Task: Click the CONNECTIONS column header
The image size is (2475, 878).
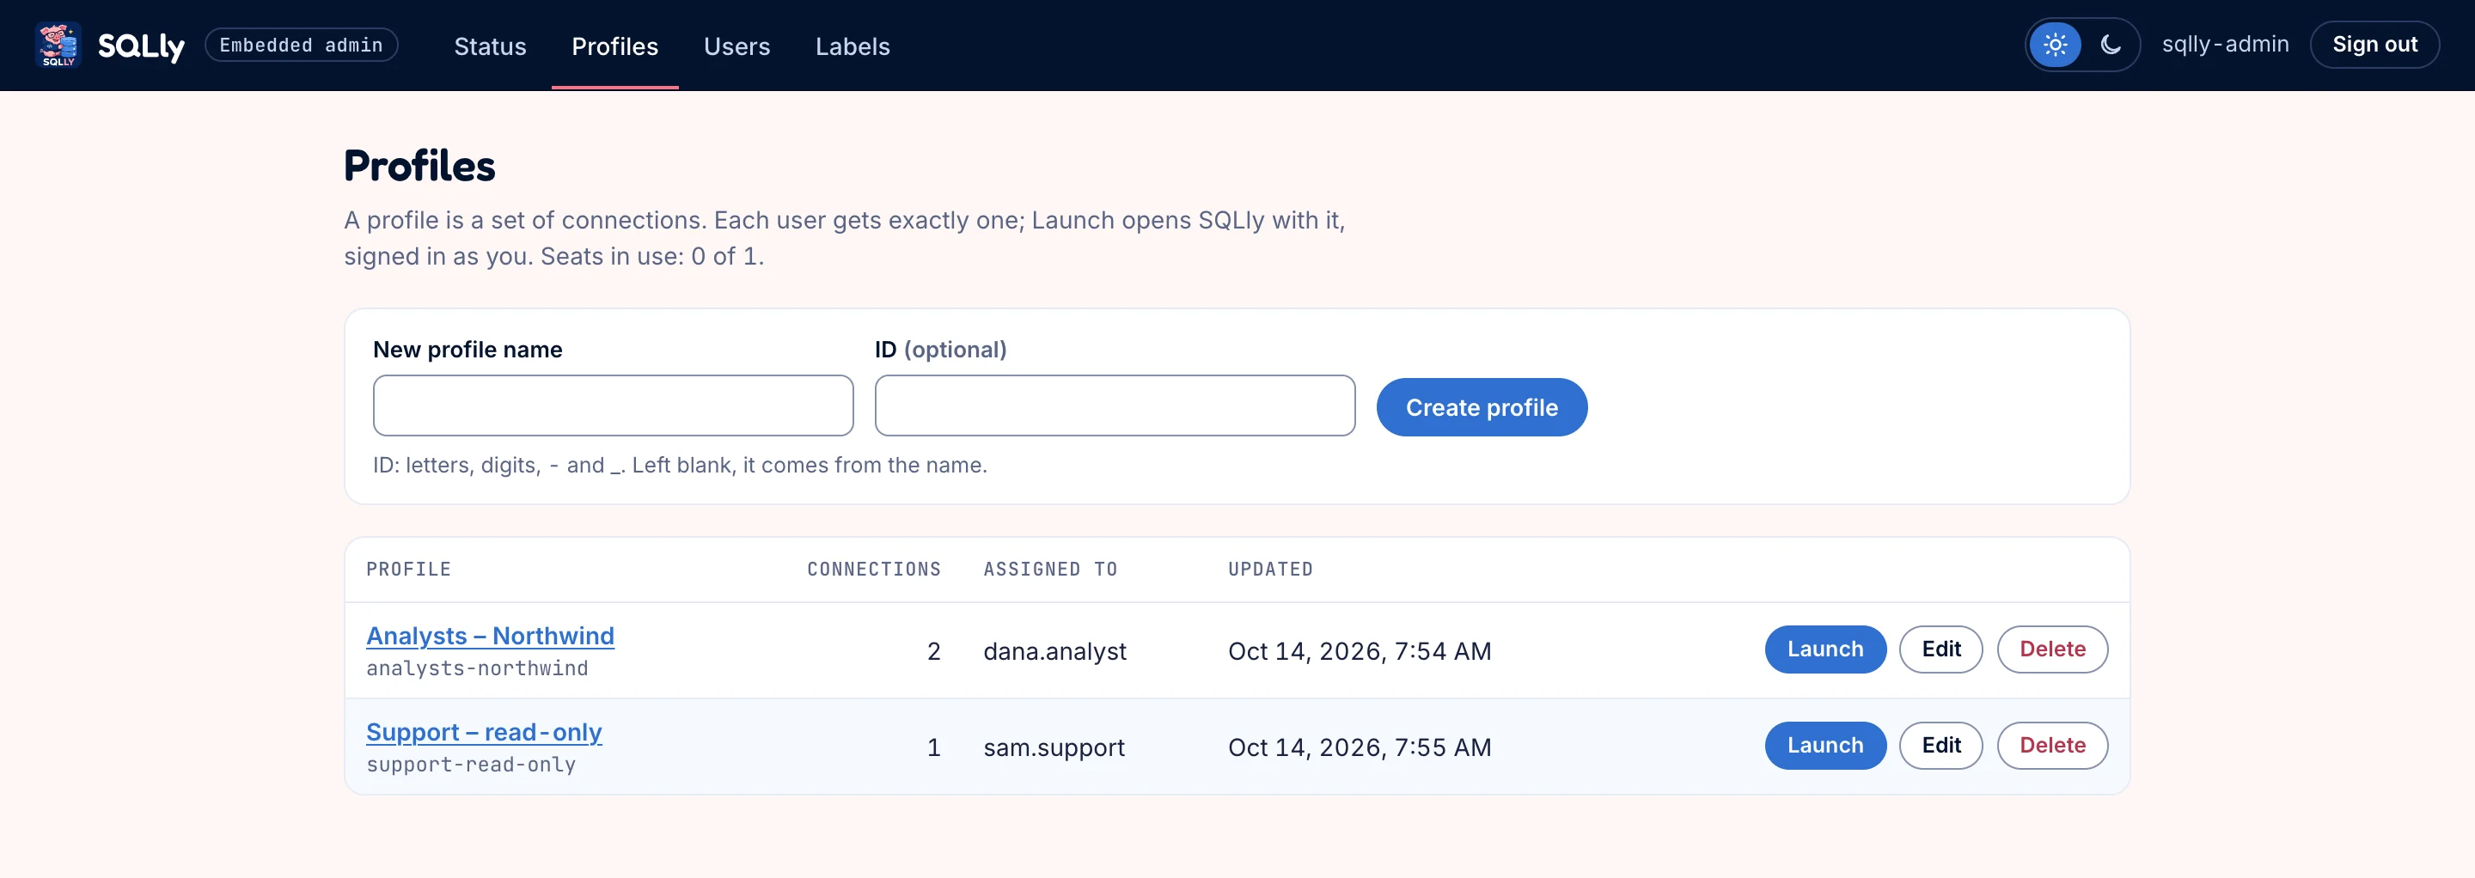Action: coord(873,570)
